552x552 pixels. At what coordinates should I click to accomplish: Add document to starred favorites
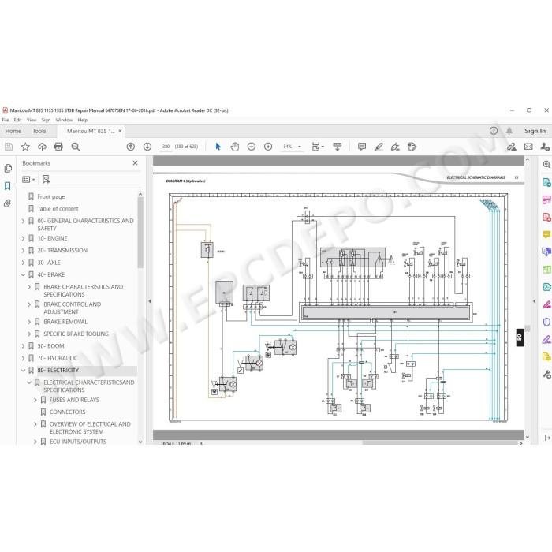pyautogui.click(x=25, y=147)
